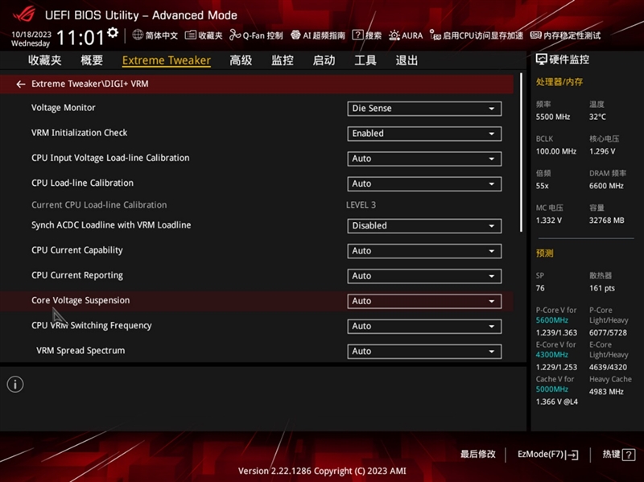Viewport: 644px width, 482px height.
Task: Switch to 退出 tab
Action: pos(407,60)
